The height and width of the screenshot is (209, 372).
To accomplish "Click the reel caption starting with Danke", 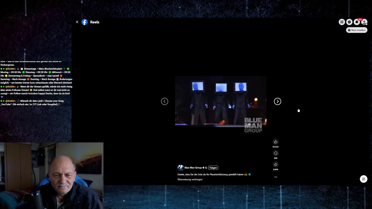I will tap(214, 174).
